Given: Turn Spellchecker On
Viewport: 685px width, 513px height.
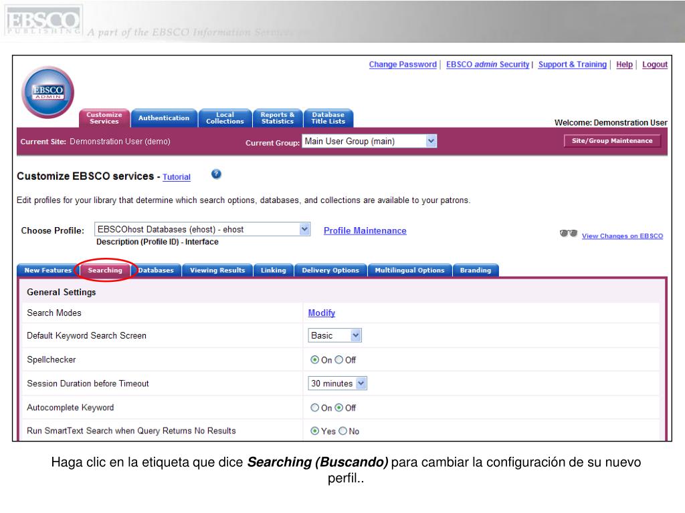Looking at the screenshot, I should 314,360.
